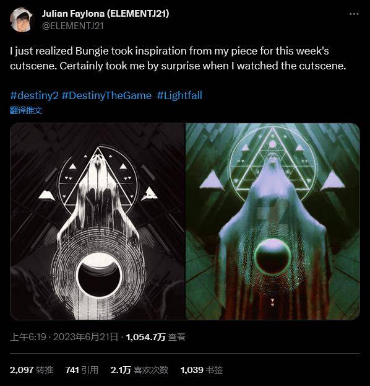This screenshot has width=370, height=386.
Task: Open Julian Faylona (ELEMENTJ21) display name
Action: coord(105,13)
